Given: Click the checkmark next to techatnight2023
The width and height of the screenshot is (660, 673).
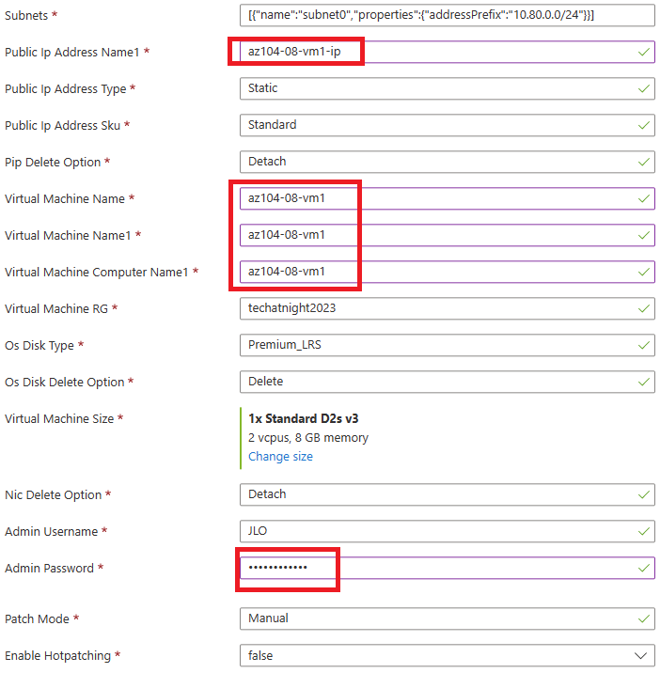Looking at the screenshot, I should click(643, 309).
